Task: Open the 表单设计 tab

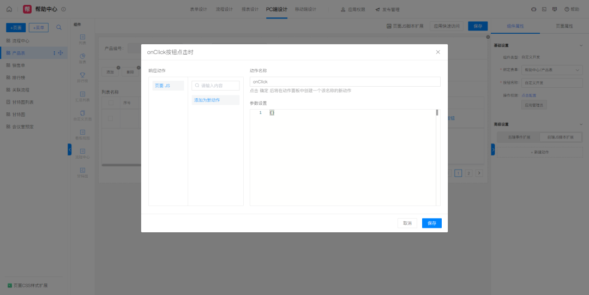Action: pyautogui.click(x=199, y=9)
